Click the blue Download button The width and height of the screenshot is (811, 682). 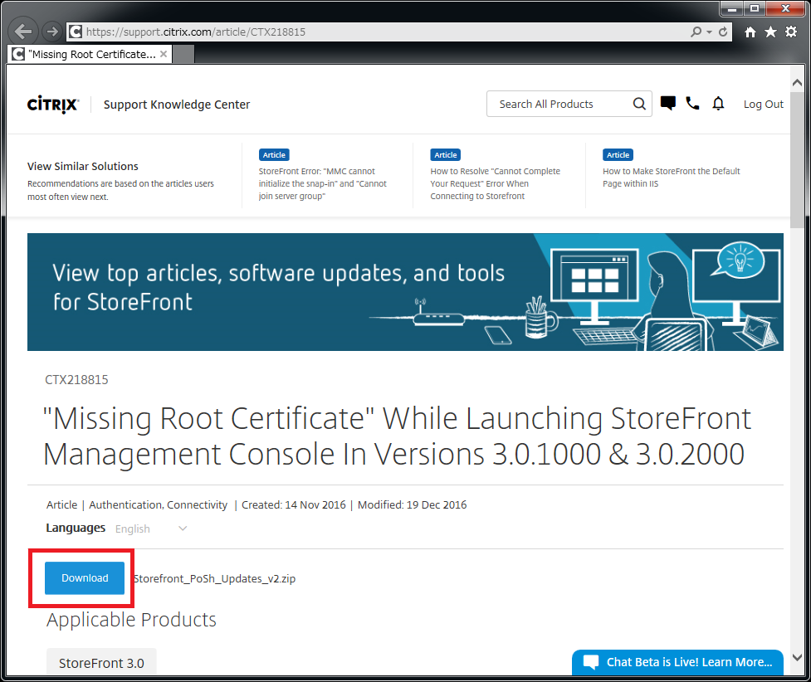click(x=85, y=578)
